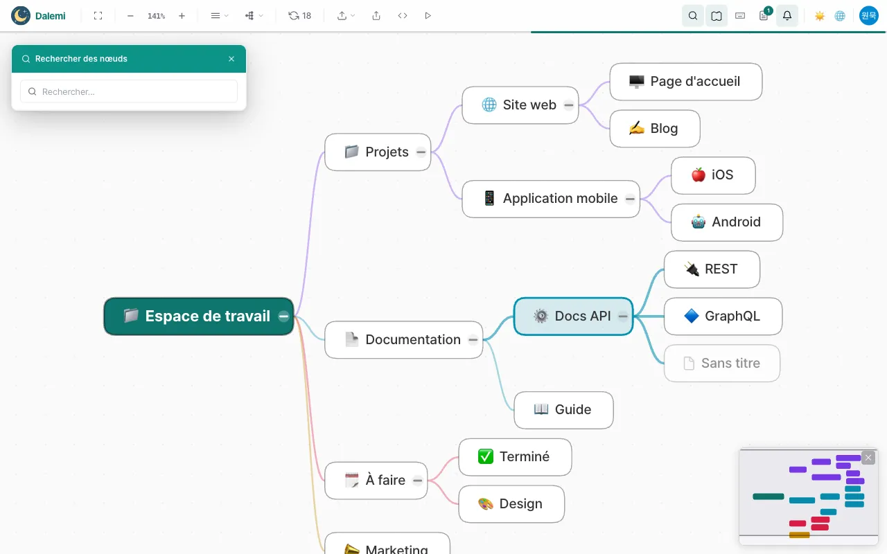Collapse the Docs API node
Viewport: 887px width, 554px height.
[x=623, y=316]
